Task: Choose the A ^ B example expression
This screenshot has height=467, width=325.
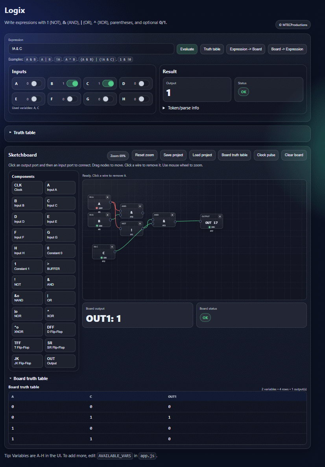Action: coord(70,59)
